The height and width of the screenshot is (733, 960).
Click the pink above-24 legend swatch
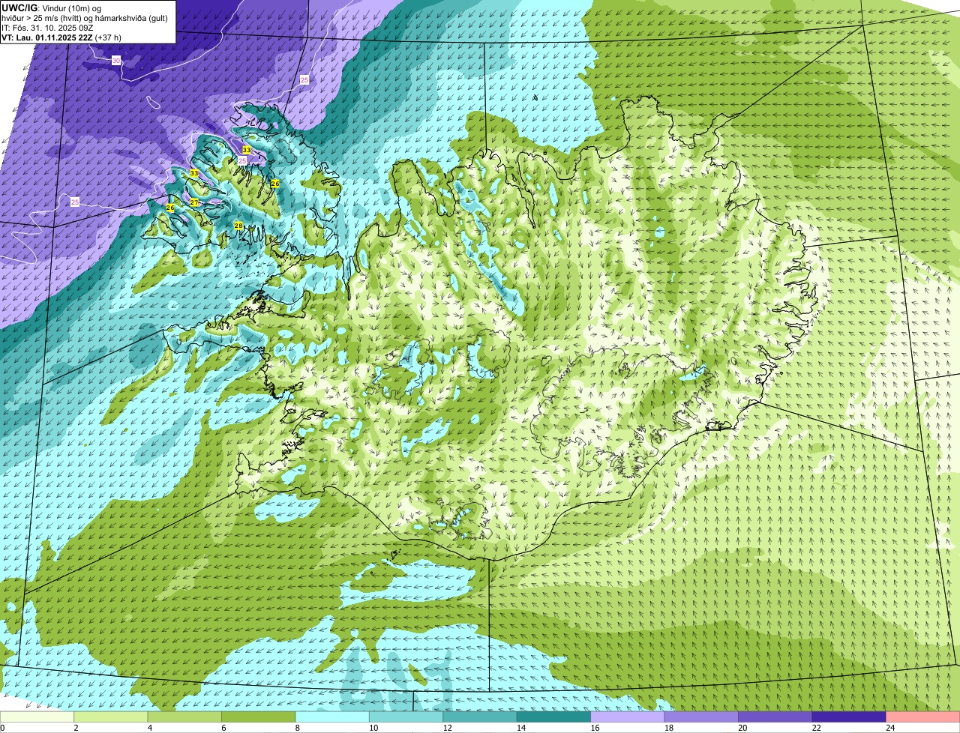click(x=923, y=717)
